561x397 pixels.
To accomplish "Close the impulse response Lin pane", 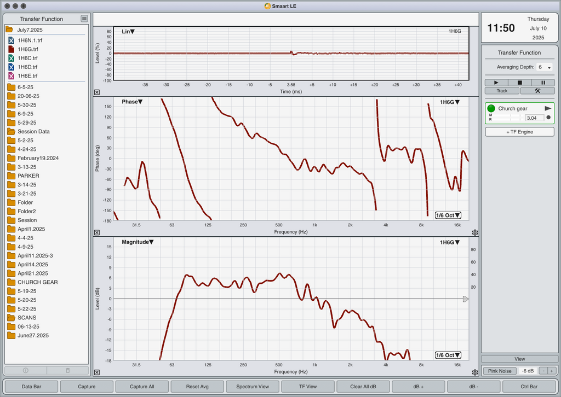I will 96,92.
